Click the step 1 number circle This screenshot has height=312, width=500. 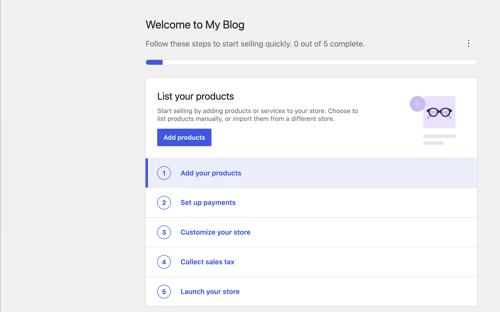point(164,173)
